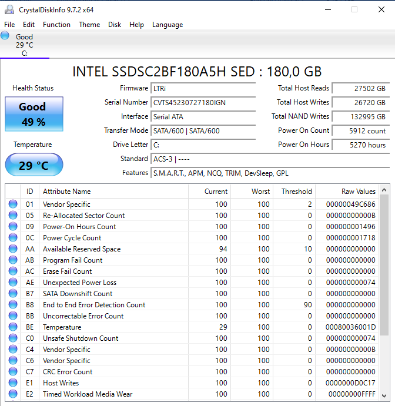
Task: Open the Language menu
Action: coord(168,25)
